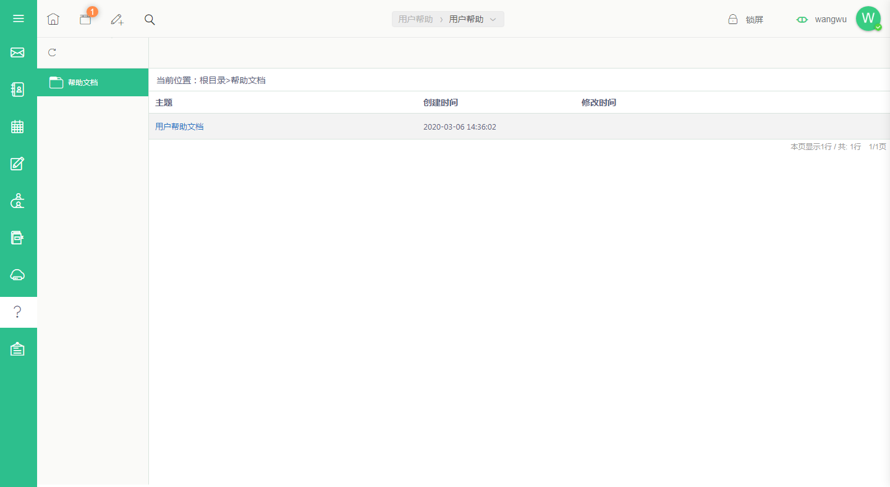Open the Contacts address book icon

coord(17,89)
